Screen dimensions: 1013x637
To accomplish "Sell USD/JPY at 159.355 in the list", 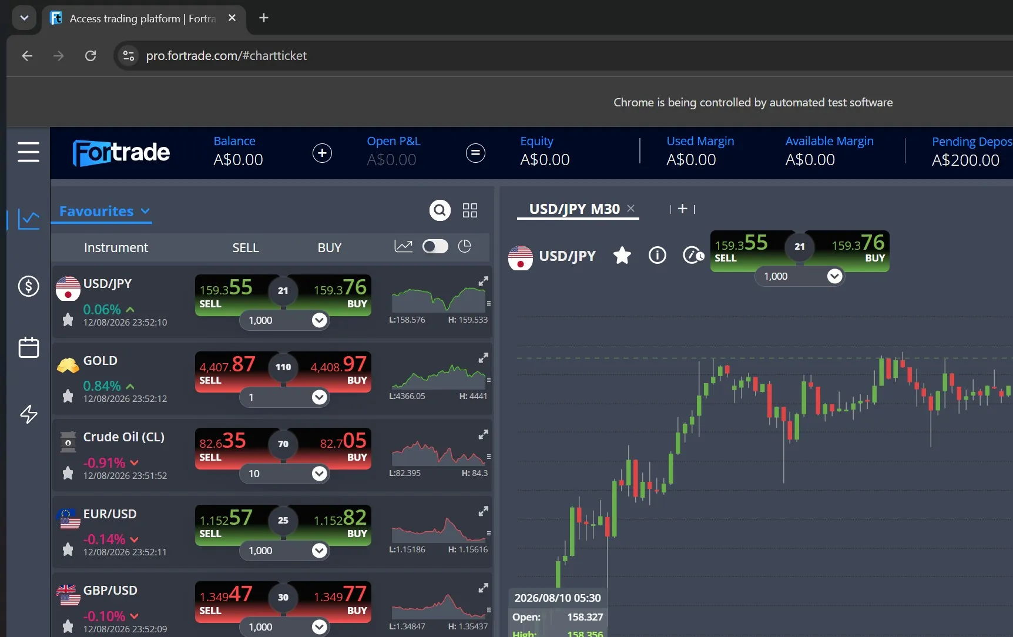I will (233, 294).
